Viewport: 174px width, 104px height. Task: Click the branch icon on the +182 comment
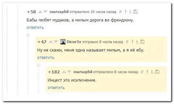152,72
